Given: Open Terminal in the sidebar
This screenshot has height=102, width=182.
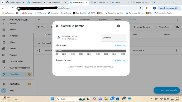Looking at the screenshot, I should tap(13, 55).
